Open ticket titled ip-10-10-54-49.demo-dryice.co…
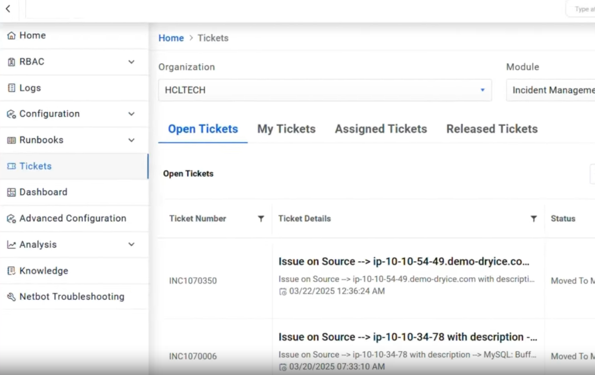595x375 pixels. (x=404, y=261)
